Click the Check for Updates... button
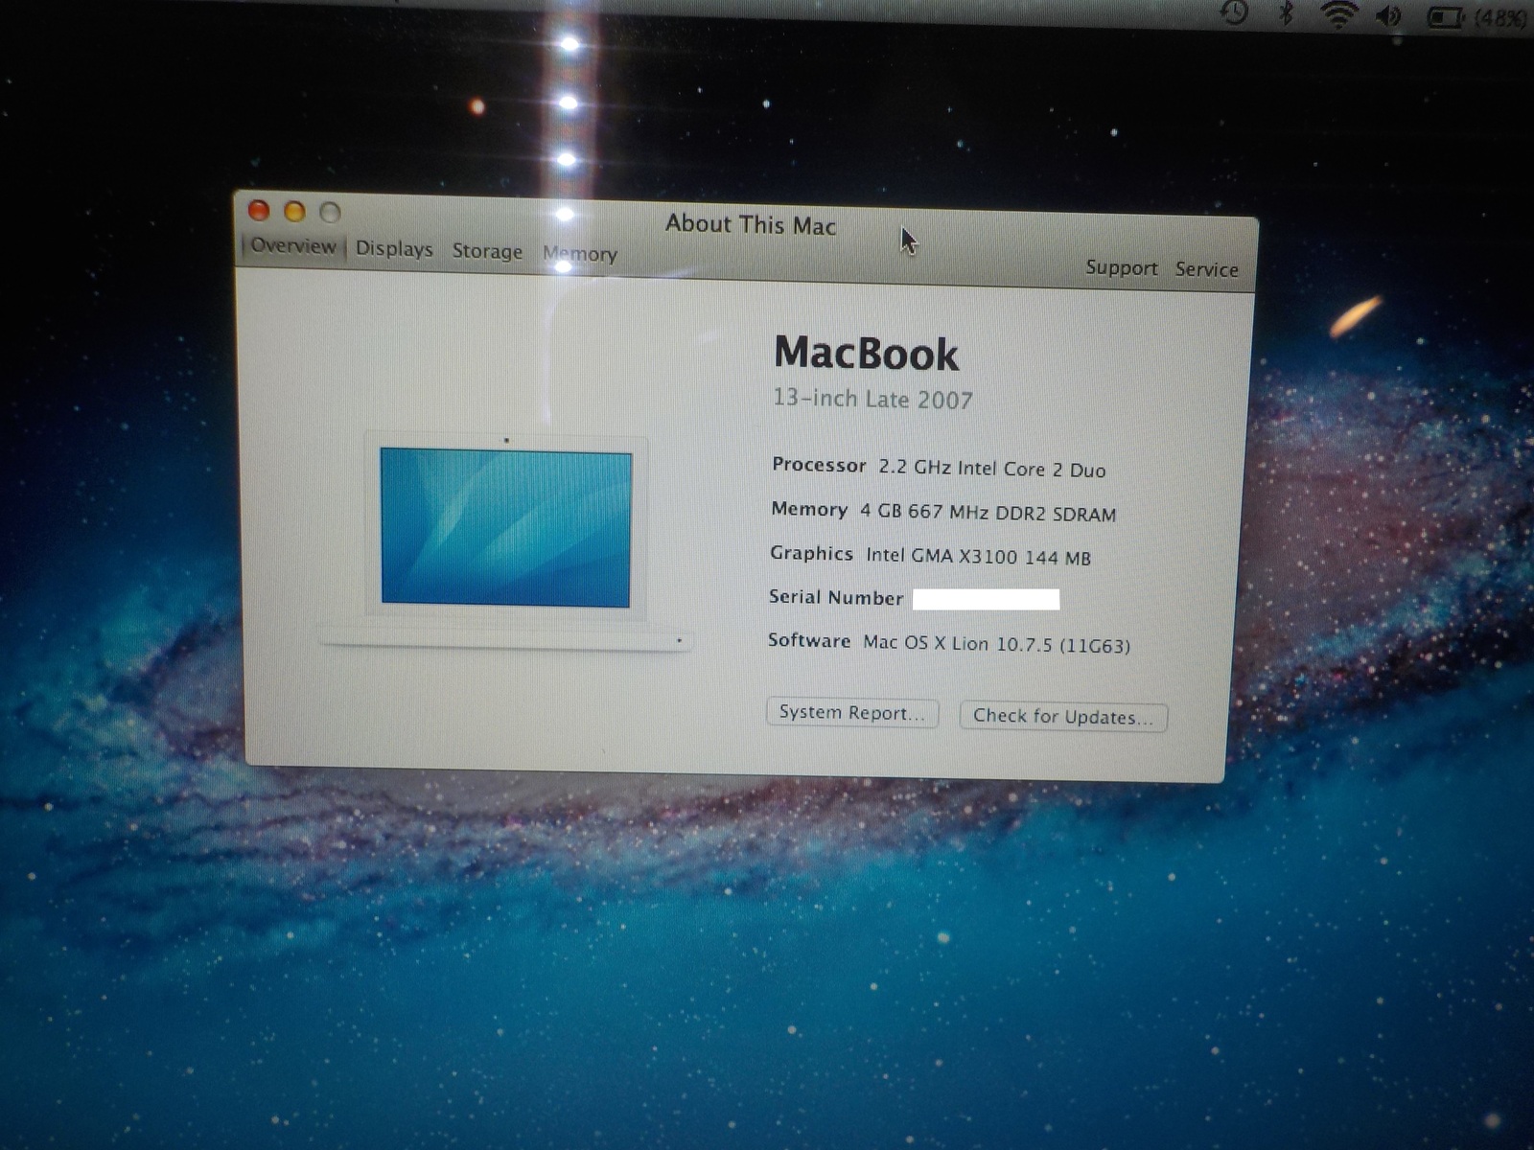The width and height of the screenshot is (1534, 1150). tap(1063, 717)
